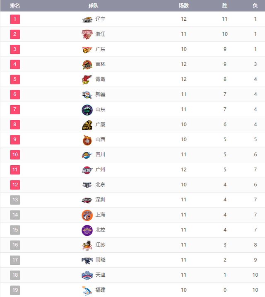Click the 四川 team name
Screen dimensions: 265x297
click(x=100, y=155)
